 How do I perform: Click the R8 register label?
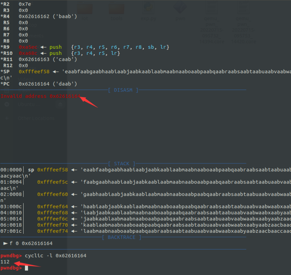pos(6,41)
